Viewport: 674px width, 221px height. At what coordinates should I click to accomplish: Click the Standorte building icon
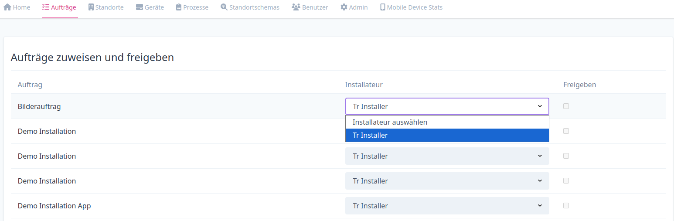pos(91,7)
